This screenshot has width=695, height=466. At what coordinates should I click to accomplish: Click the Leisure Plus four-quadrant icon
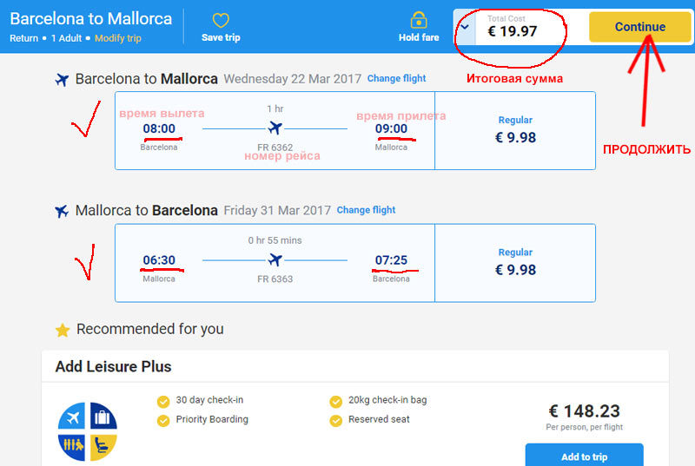[x=88, y=431]
